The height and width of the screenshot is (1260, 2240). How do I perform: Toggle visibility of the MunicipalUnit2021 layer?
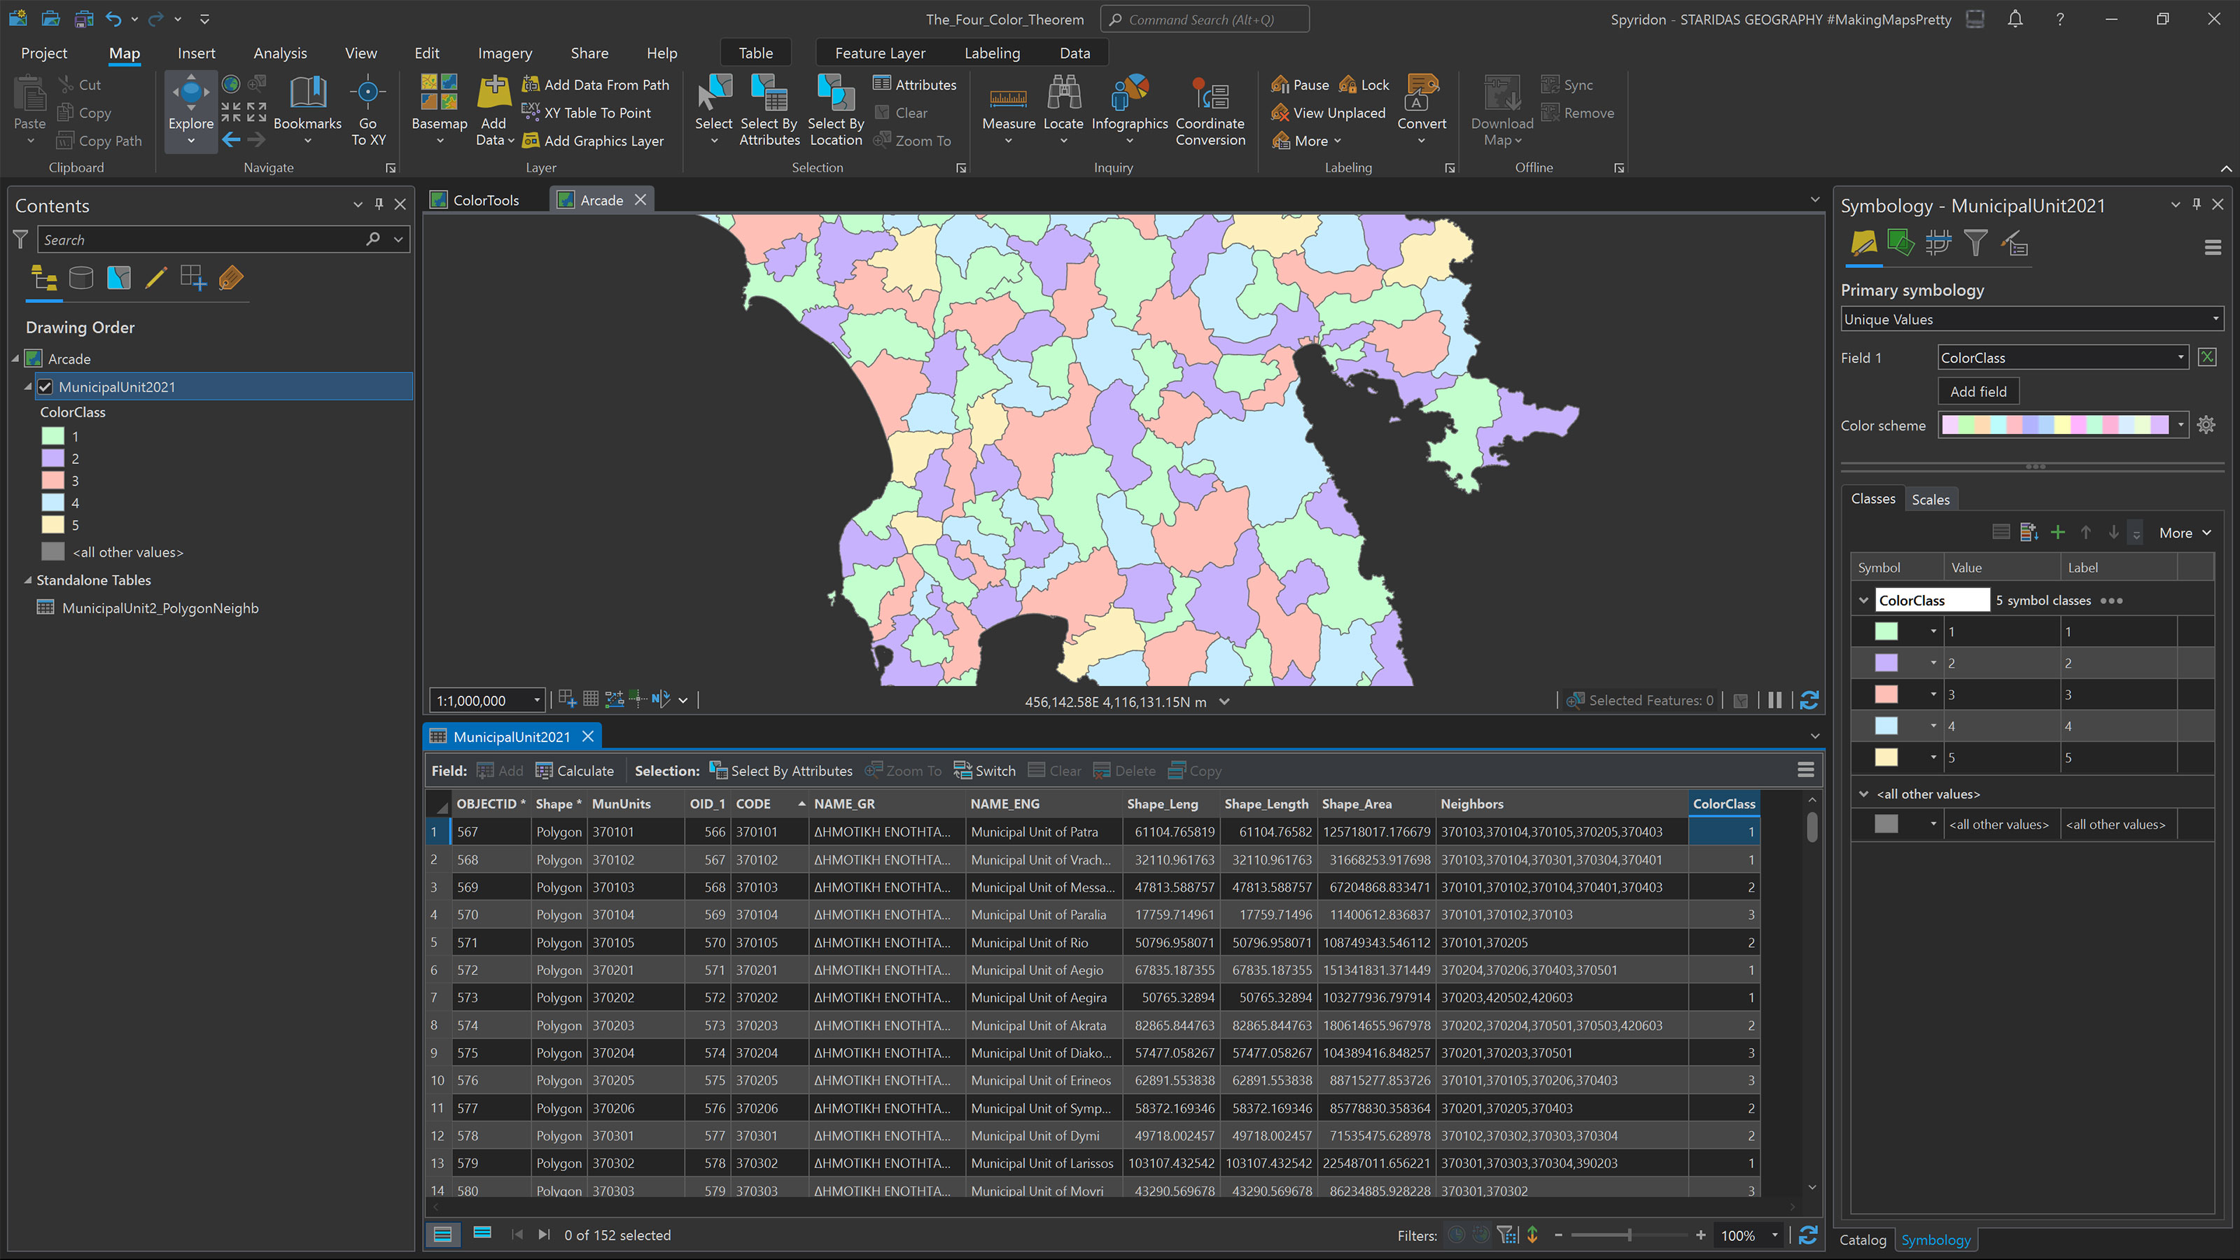[45, 387]
